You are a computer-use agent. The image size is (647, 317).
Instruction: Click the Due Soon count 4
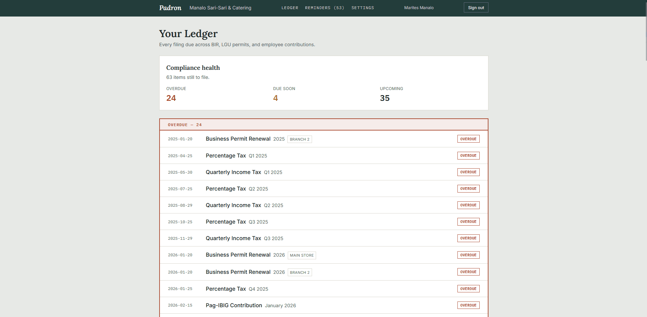click(x=276, y=98)
